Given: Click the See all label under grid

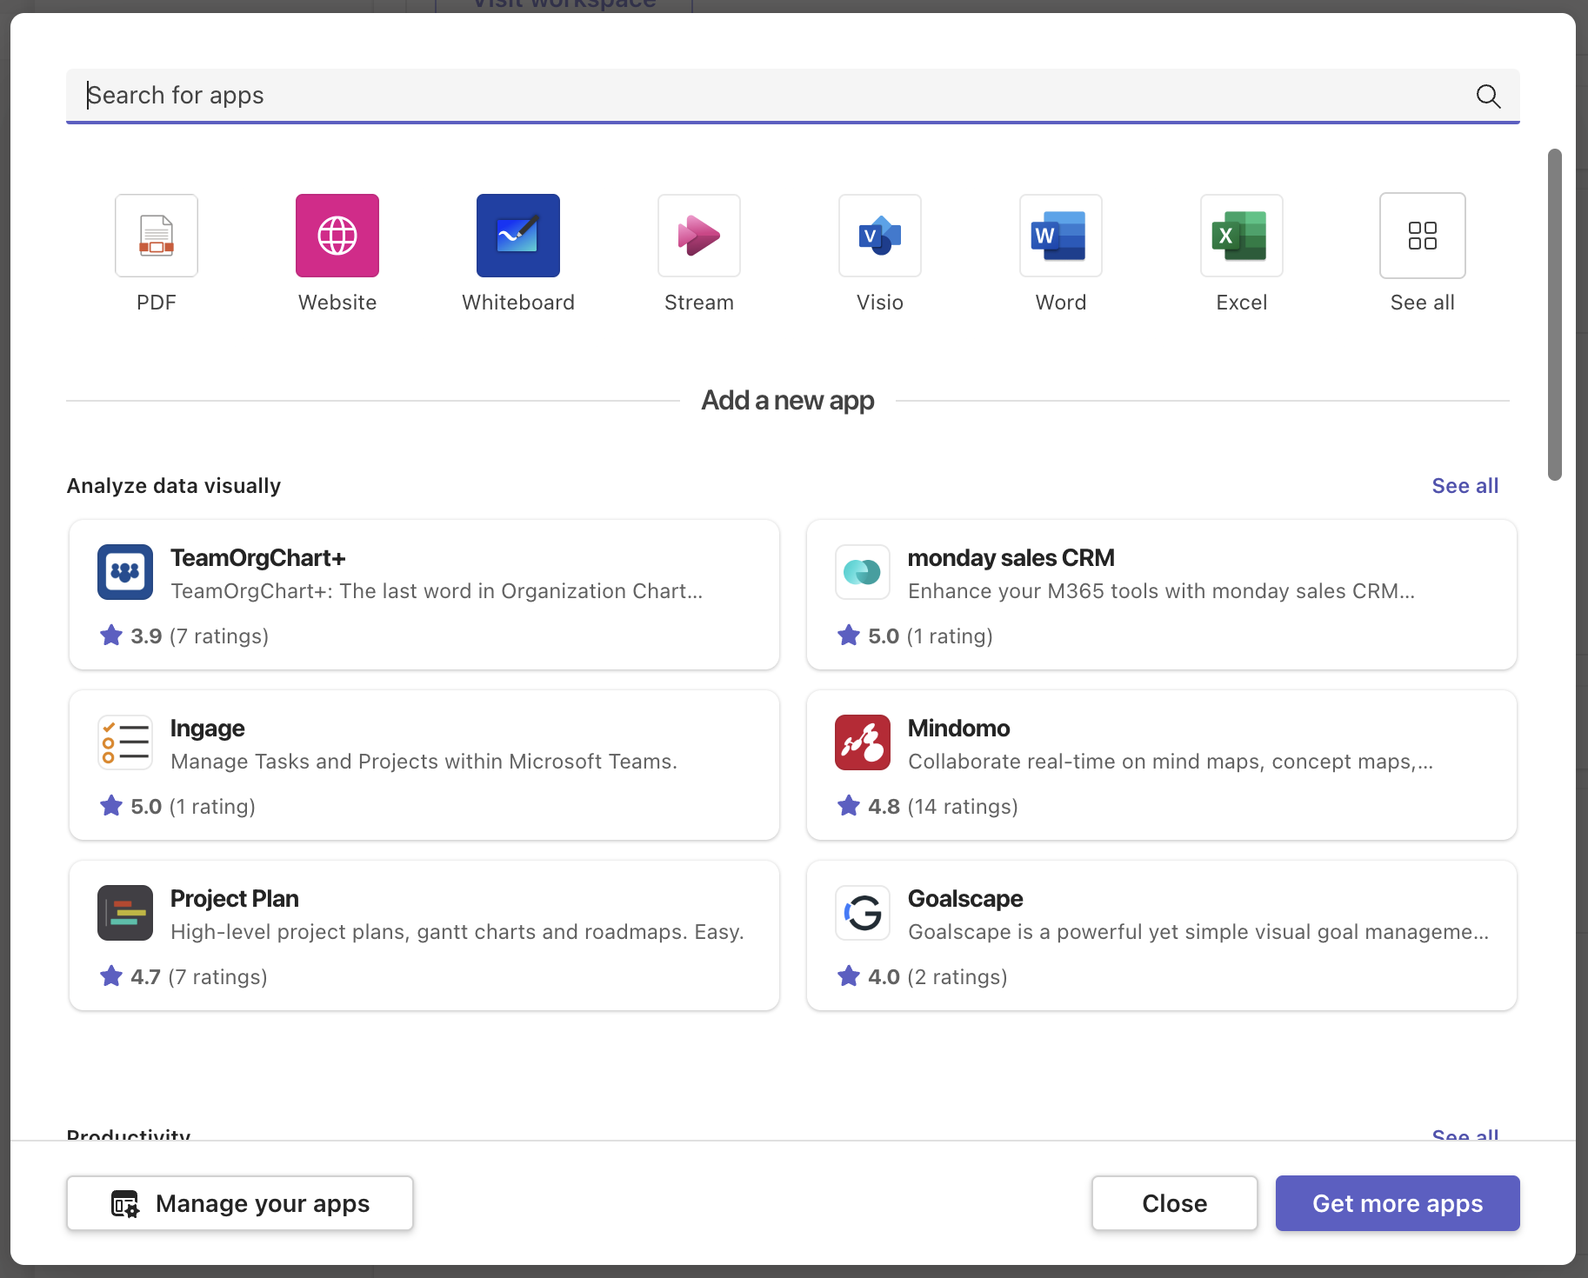Looking at the screenshot, I should (x=1423, y=303).
